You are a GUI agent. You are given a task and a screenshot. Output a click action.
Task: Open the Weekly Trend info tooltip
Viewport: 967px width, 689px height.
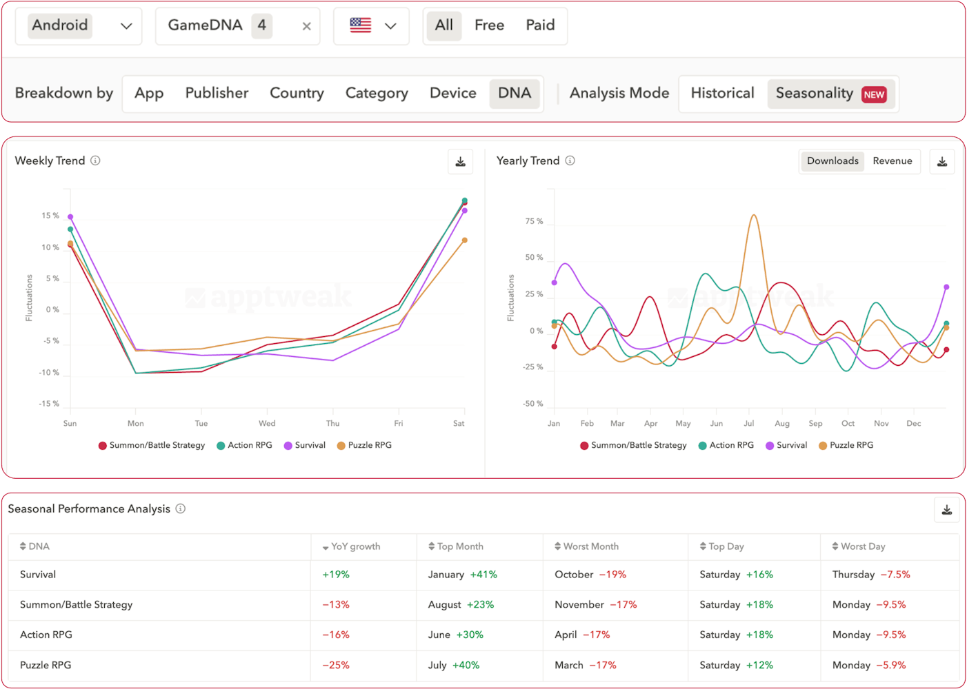[x=96, y=160]
